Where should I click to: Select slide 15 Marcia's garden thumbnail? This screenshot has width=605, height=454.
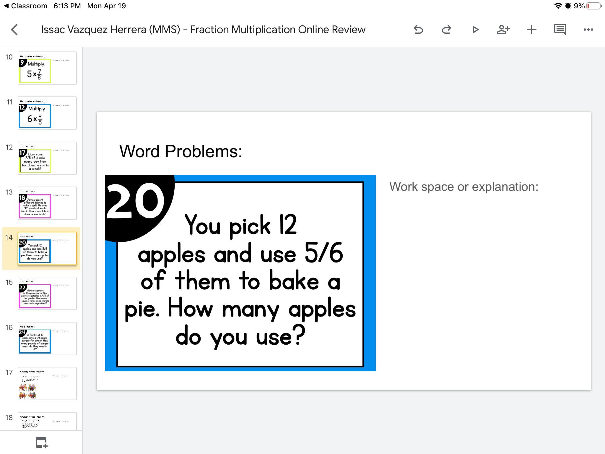click(47, 294)
